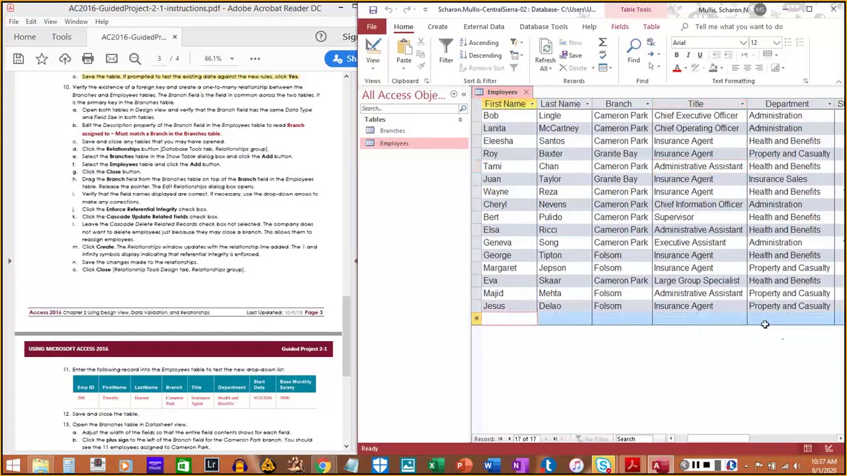Click the navigation pane Search box

tap(410, 108)
